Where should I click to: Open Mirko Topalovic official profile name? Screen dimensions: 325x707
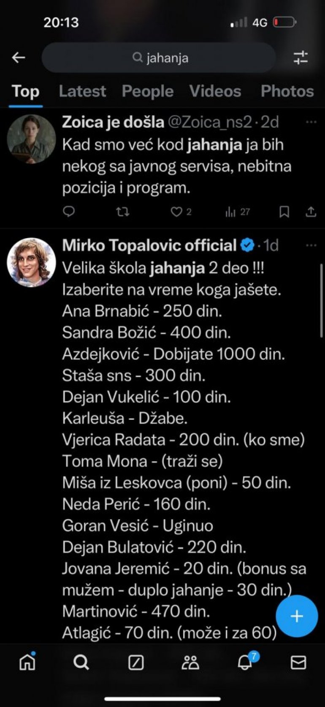pos(149,245)
